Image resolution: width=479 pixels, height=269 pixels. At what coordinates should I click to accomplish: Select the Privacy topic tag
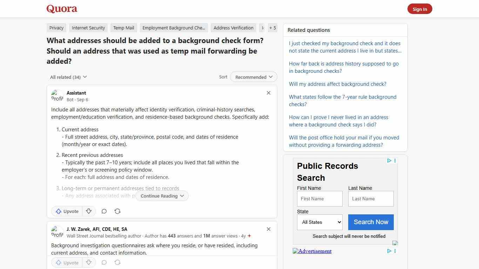pos(56,28)
